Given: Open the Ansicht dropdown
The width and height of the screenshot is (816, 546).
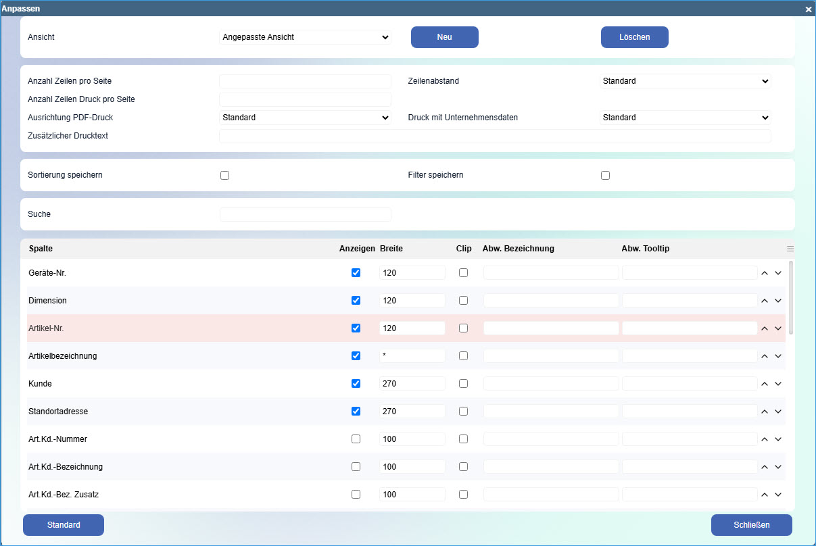Looking at the screenshot, I should point(305,37).
